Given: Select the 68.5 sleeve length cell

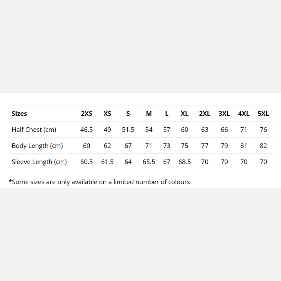Looking at the screenshot, I should click(185, 162).
